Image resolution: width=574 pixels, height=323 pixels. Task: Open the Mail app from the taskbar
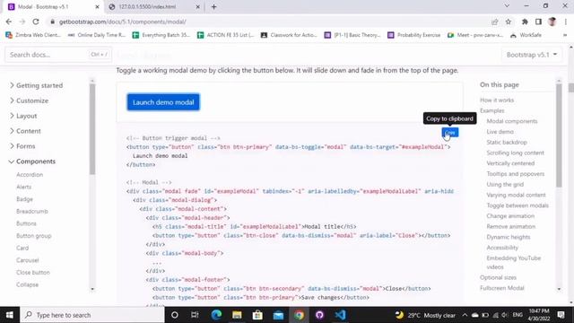tap(278, 315)
